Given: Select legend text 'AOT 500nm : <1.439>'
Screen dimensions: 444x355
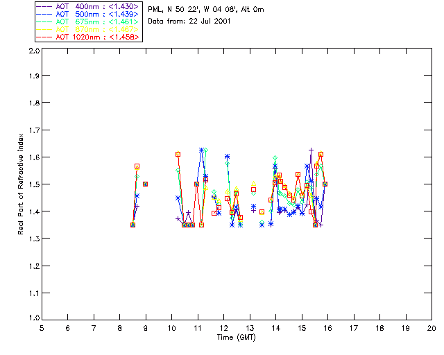Looking at the screenshot, I should pos(97,14).
